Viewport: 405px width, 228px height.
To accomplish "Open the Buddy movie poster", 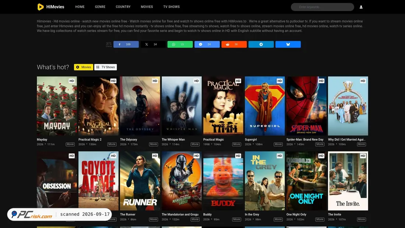I will coord(223,181).
